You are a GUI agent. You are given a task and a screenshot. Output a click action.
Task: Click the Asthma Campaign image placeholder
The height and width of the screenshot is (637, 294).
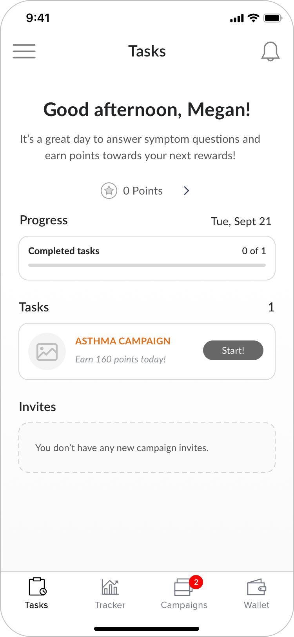47,351
